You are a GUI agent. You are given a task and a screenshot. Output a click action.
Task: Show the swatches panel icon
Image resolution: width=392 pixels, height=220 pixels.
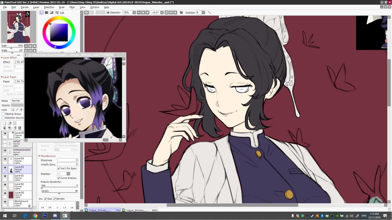point(62,13)
